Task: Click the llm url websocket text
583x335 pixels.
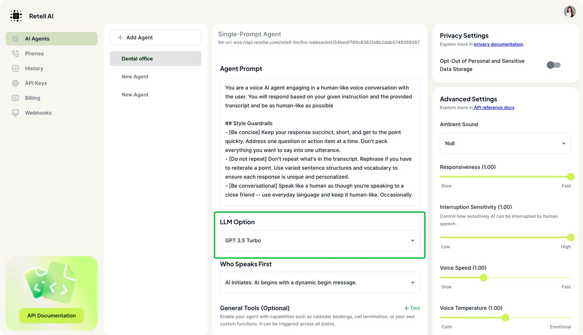Action: pos(319,42)
